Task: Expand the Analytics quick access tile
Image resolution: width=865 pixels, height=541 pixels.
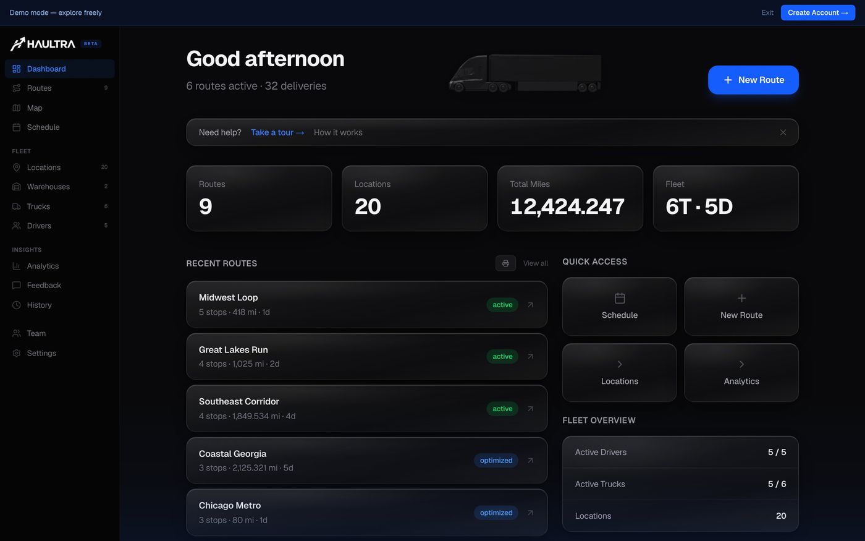Action: (741, 373)
